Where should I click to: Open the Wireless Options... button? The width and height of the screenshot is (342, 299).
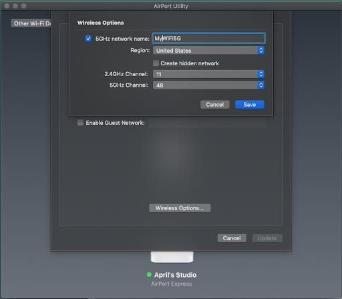pos(180,208)
